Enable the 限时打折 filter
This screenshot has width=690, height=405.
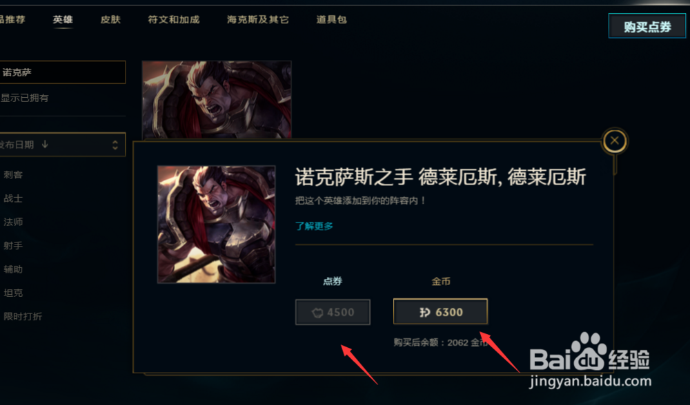pos(23,317)
